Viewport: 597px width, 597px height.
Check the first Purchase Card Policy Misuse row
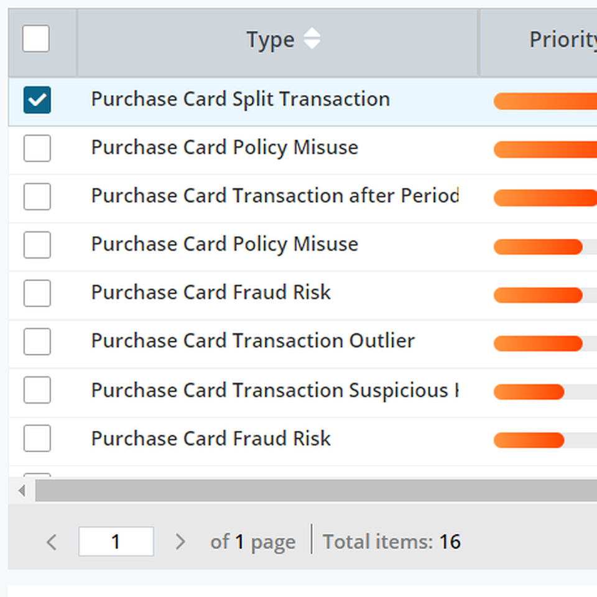(x=37, y=149)
